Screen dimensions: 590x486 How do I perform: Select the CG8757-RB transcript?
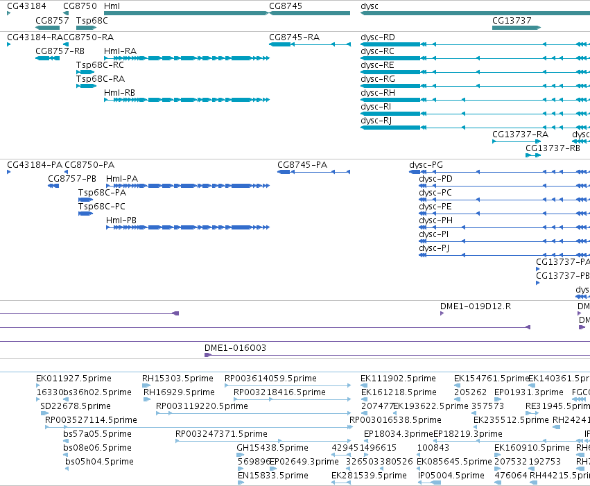(x=47, y=58)
